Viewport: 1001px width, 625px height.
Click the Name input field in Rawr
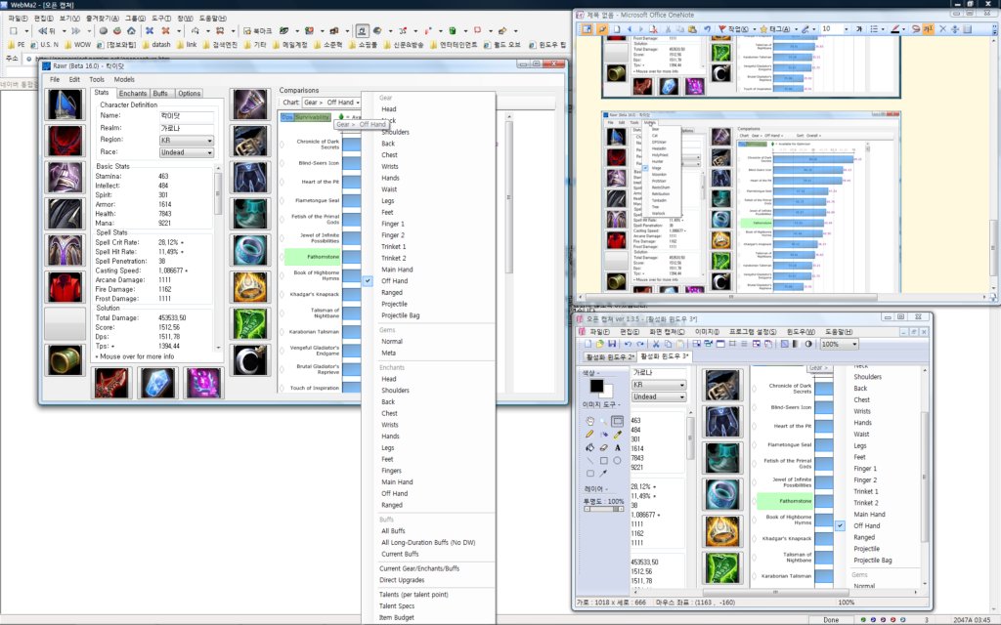click(187, 116)
